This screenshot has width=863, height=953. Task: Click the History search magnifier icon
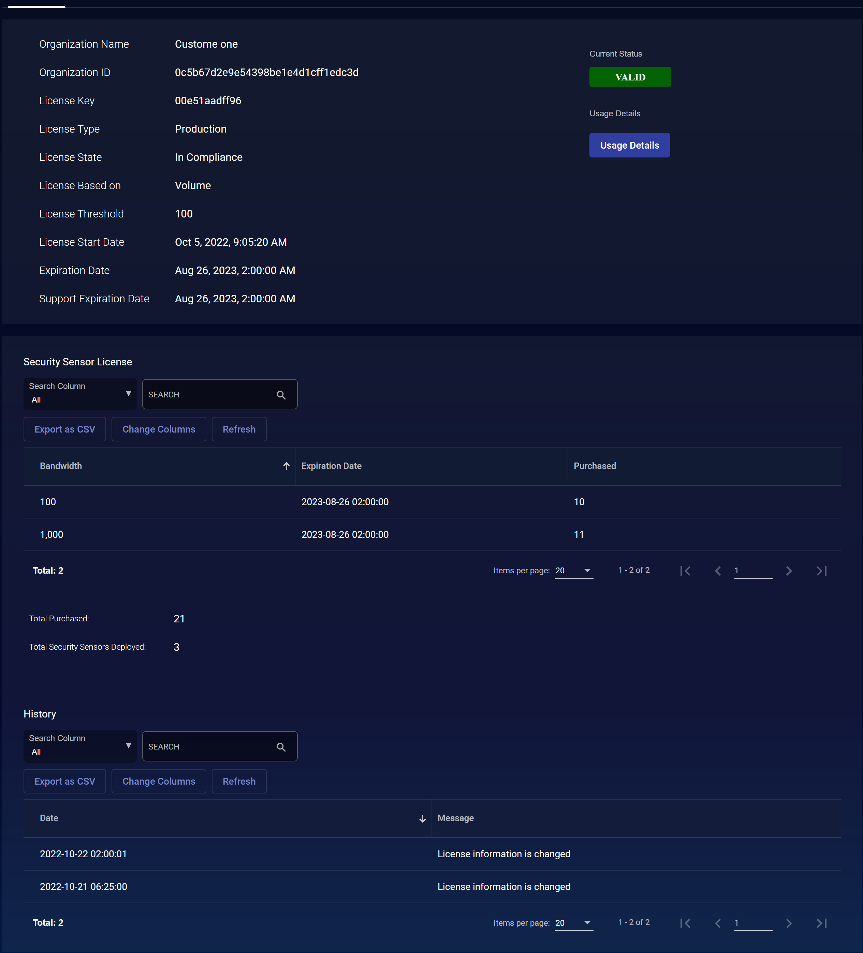(281, 747)
